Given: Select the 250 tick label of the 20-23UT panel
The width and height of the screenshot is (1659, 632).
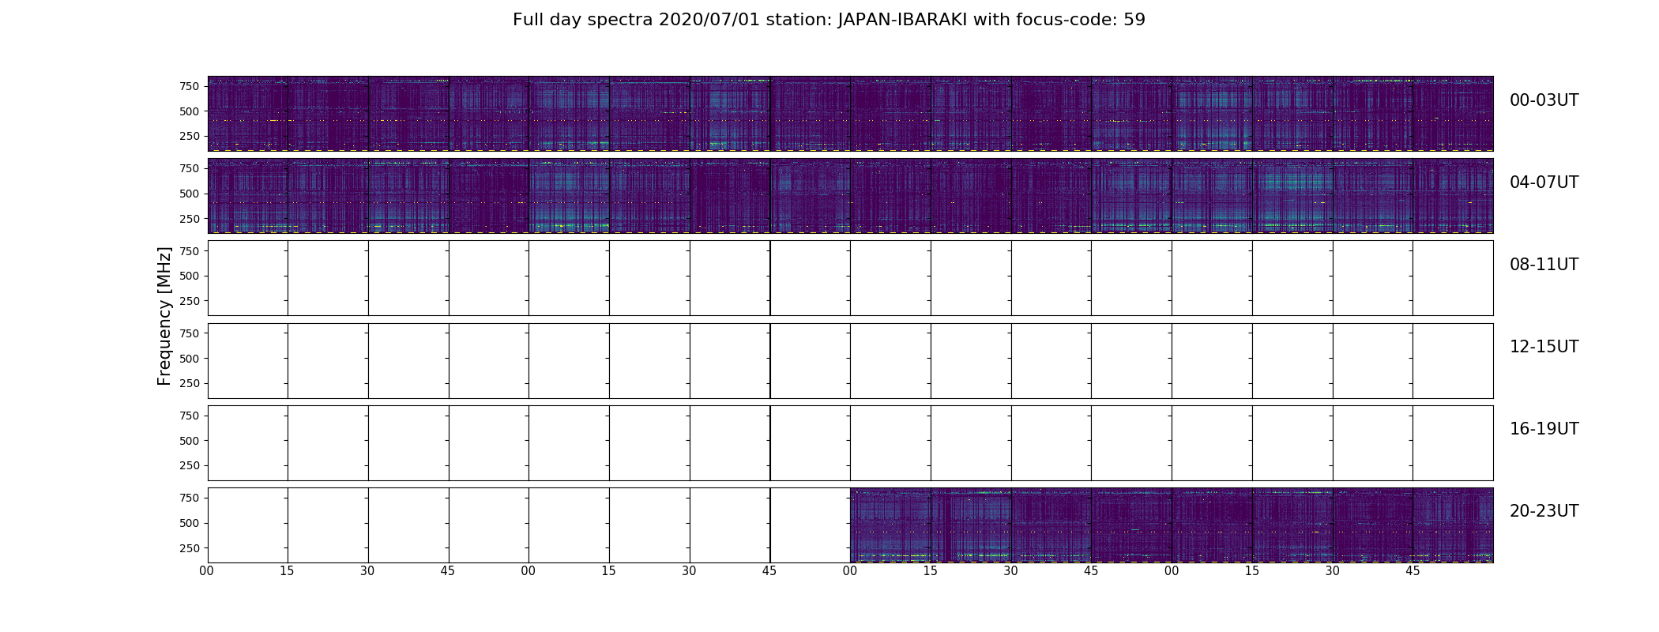Looking at the screenshot, I should 190,548.
